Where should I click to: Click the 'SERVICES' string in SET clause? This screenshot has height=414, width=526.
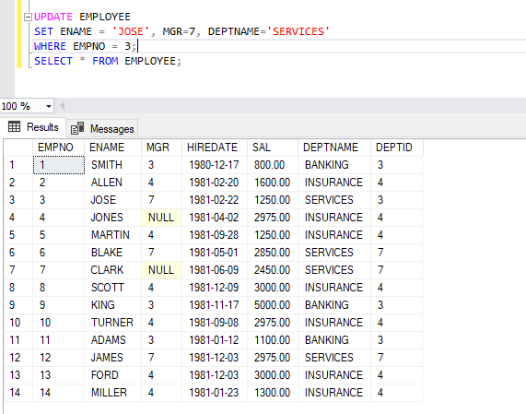click(x=298, y=31)
